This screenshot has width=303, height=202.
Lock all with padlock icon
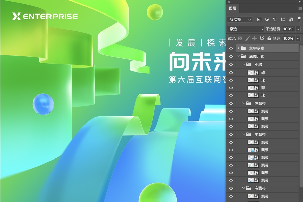[x=269, y=38]
